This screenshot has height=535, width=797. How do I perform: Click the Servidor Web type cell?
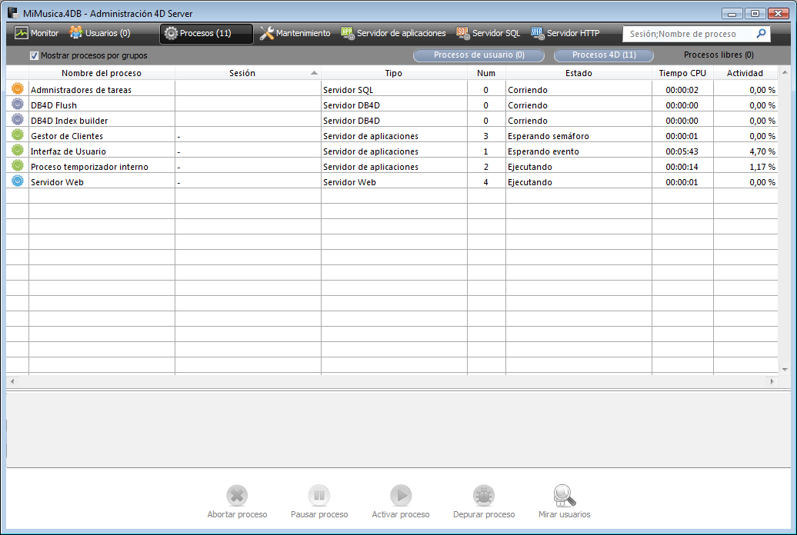point(394,182)
